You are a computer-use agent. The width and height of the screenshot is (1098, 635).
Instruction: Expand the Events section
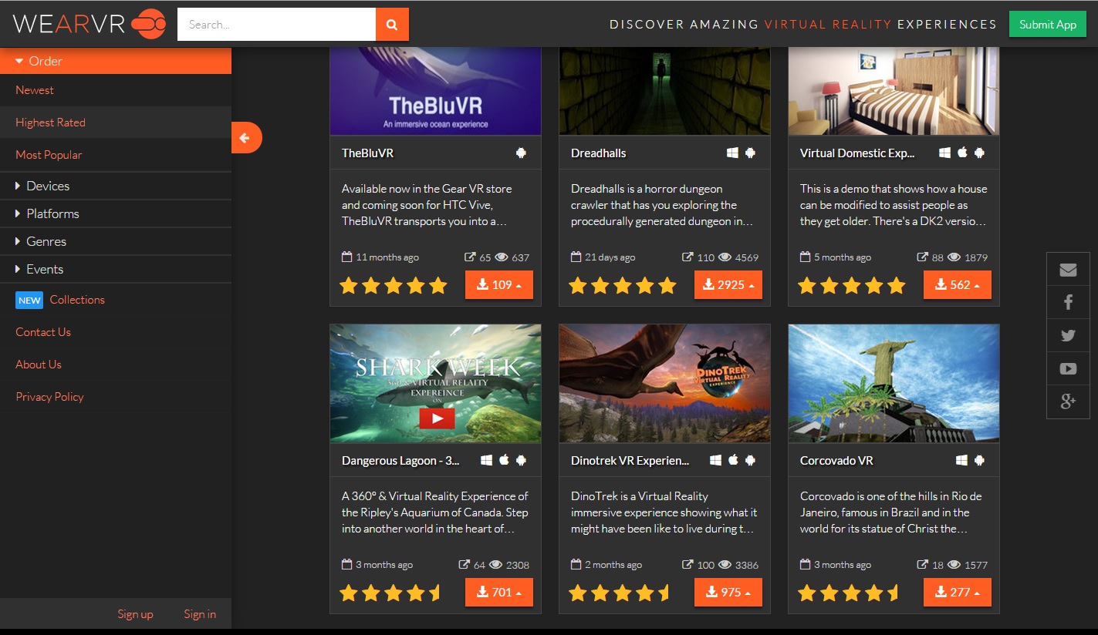pyautogui.click(x=116, y=269)
